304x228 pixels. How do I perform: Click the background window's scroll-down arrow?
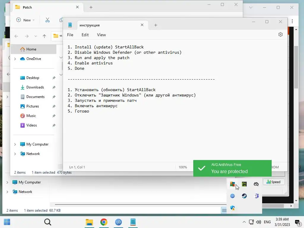(296, 201)
